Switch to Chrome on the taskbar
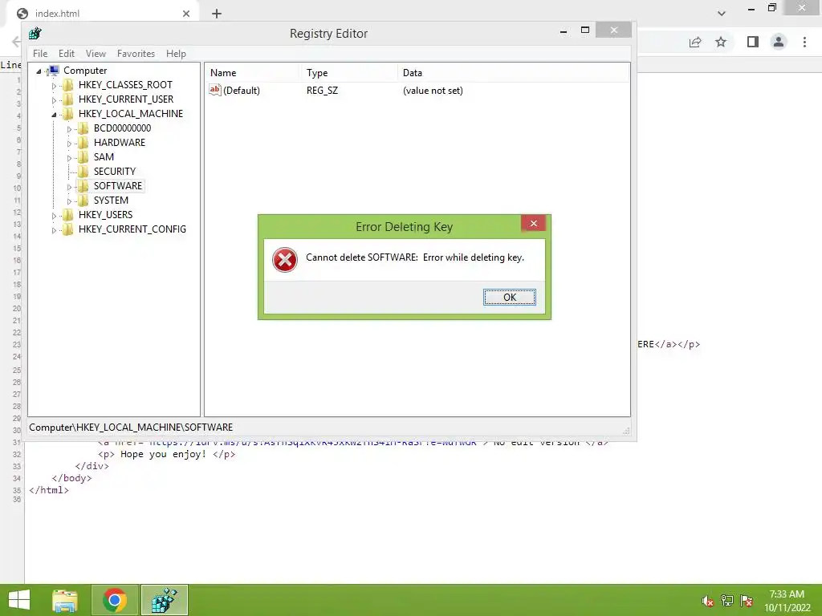This screenshot has width=822, height=616. coord(115,600)
